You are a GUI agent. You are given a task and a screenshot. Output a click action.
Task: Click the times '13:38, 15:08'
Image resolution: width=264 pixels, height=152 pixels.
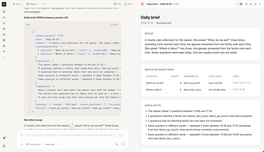[238, 90]
